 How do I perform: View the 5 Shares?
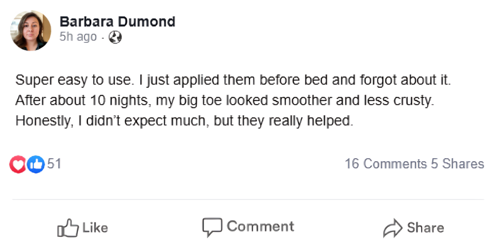(457, 164)
